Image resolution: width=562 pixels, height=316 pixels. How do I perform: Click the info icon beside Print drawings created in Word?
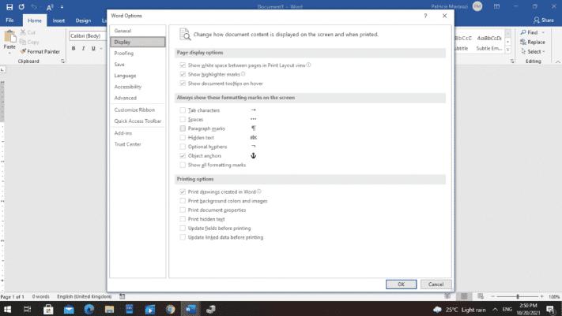tap(258, 191)
